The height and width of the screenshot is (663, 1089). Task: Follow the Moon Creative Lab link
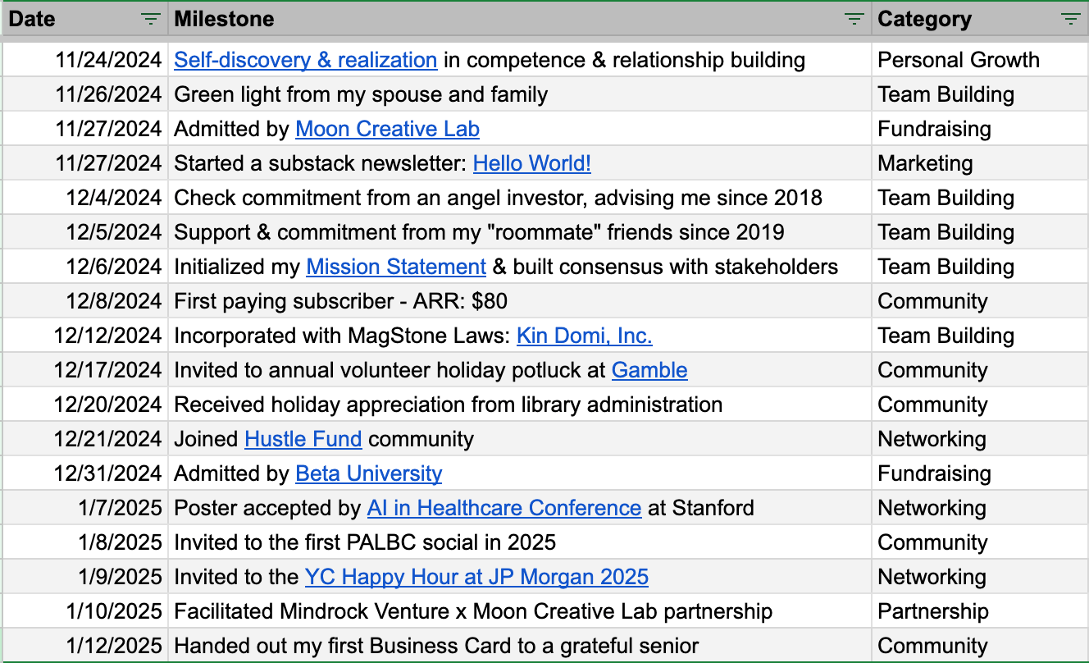[x=387, y=129]
